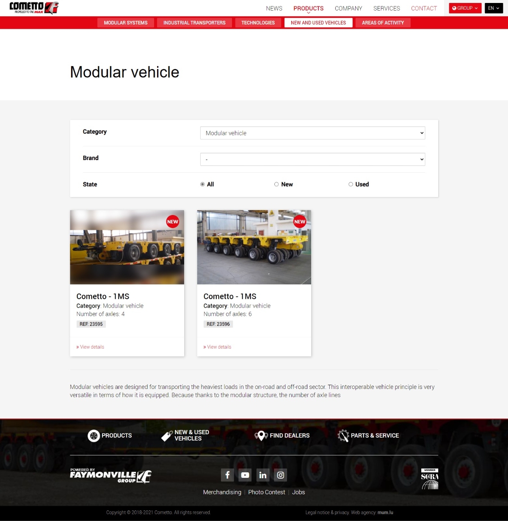508x521 pixels.
Task: Click the Number of axles: 4 text
Action: click(x=100, y=314)
